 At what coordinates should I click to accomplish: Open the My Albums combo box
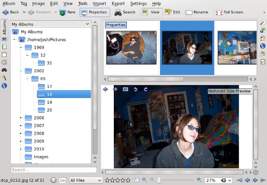(x=51, y=24)
